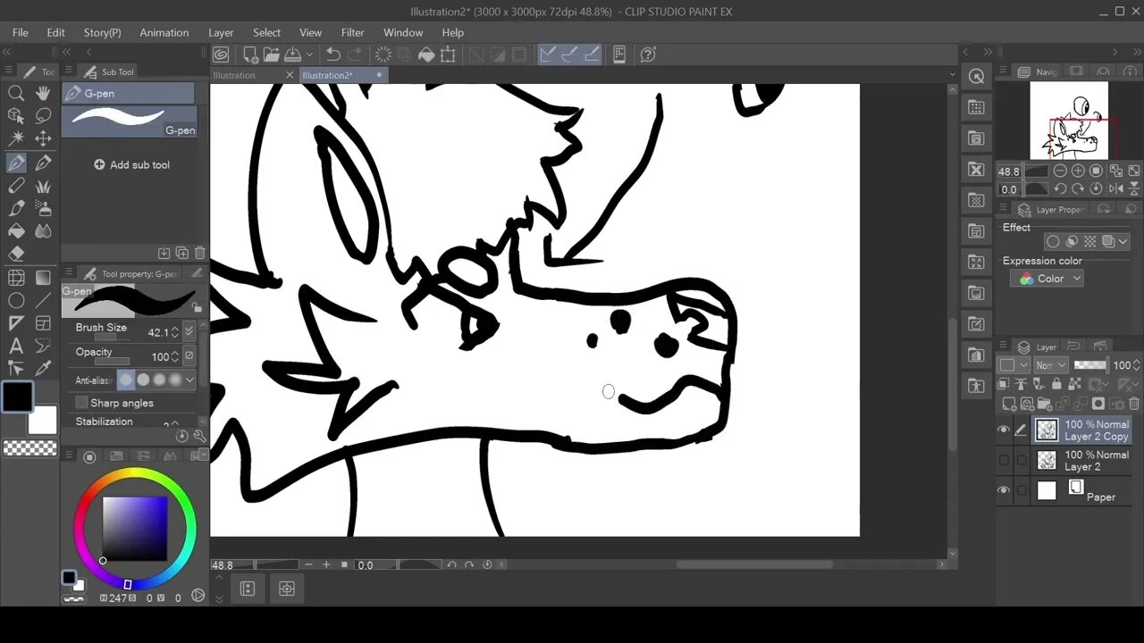Open layer blending mode Normal dropdown
The height and width of the screenshot is (643, 1144).
tap(1050, 364)
